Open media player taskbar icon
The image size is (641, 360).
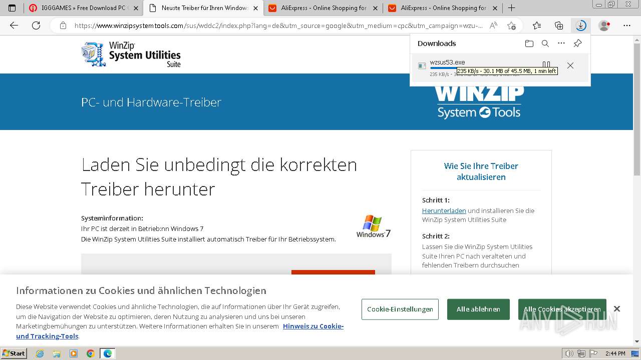[74, 353]
